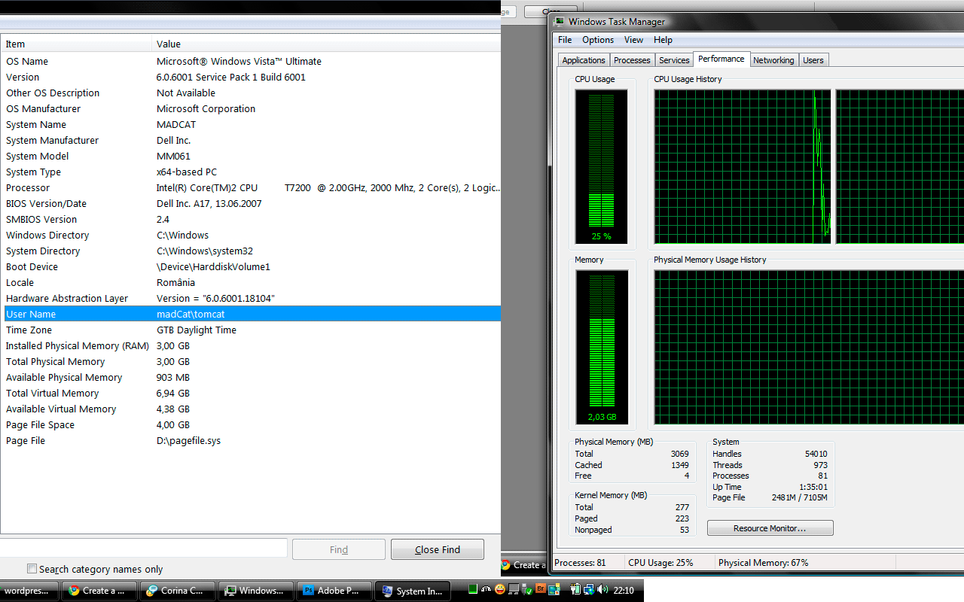Click the CPU Usage 25% meter
Screen dimensions: 964x602
601,166
